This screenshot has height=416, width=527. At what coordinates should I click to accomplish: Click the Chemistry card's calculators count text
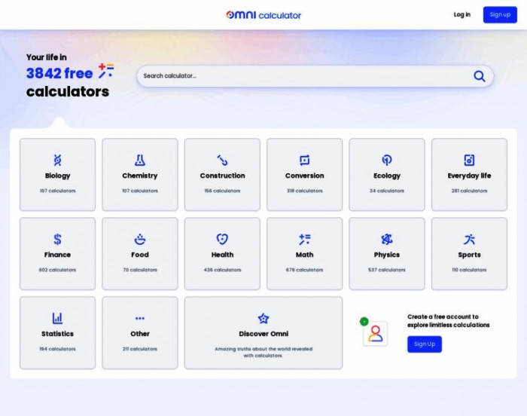click(x=140, y=191)
